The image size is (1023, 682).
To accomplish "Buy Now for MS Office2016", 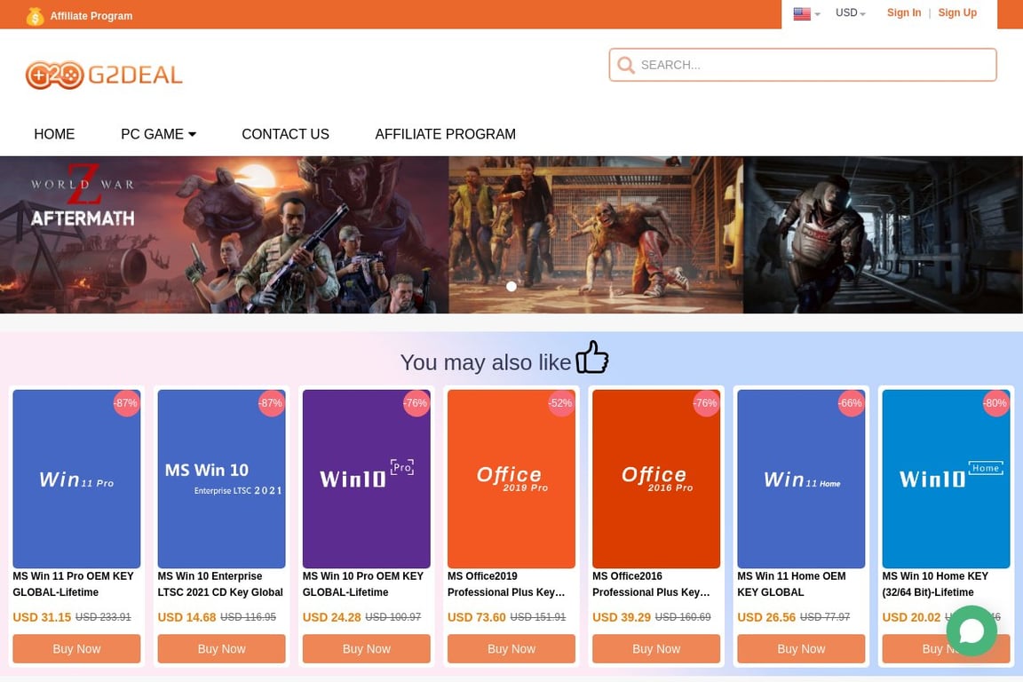I will tap(655, 649).
